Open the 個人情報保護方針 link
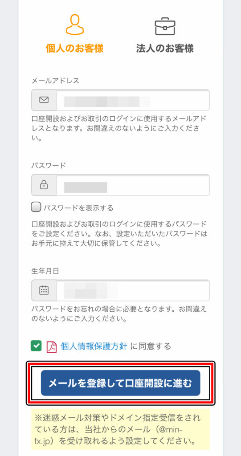The image size is (241, 456). [x=94, y=346]
